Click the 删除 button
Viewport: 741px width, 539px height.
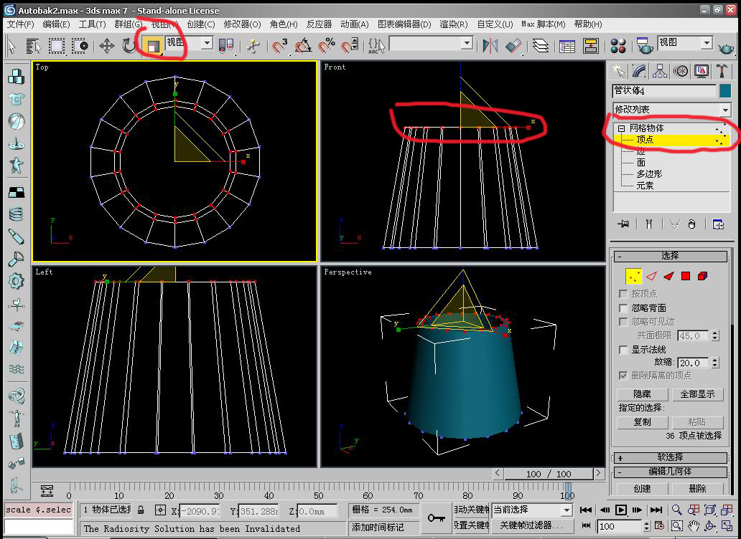pos(697,489)
